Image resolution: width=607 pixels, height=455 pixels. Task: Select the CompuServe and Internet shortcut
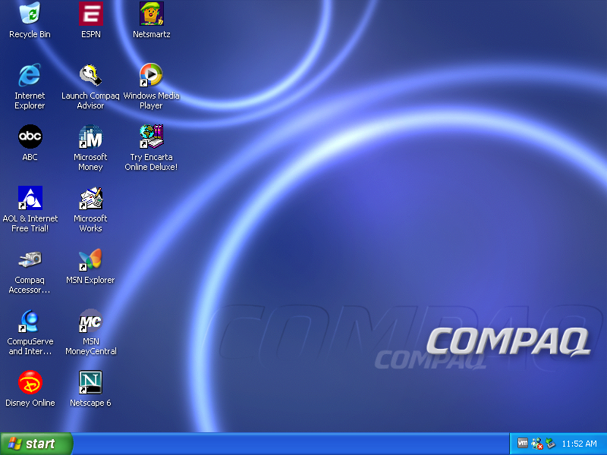point(30,321)
